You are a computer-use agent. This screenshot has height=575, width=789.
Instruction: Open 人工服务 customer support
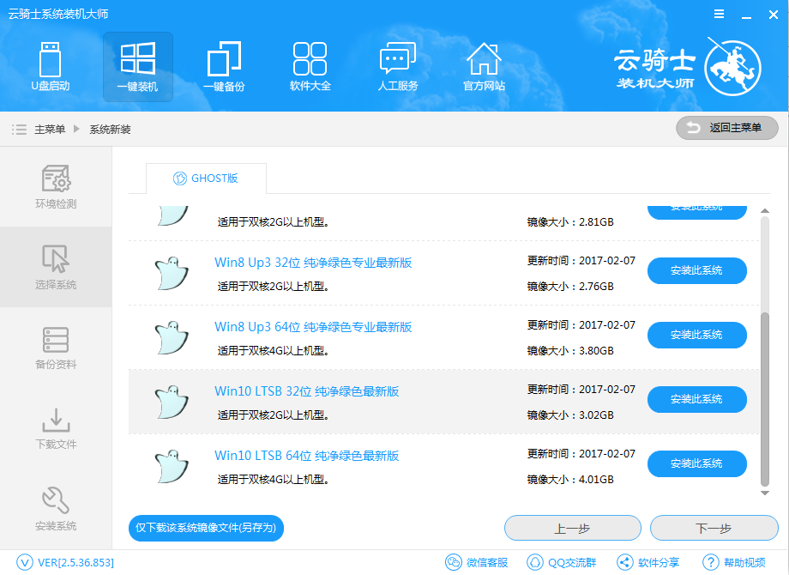pyautogui.click(x=397, y=67)
